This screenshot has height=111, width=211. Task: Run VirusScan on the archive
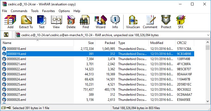point(133,22)
